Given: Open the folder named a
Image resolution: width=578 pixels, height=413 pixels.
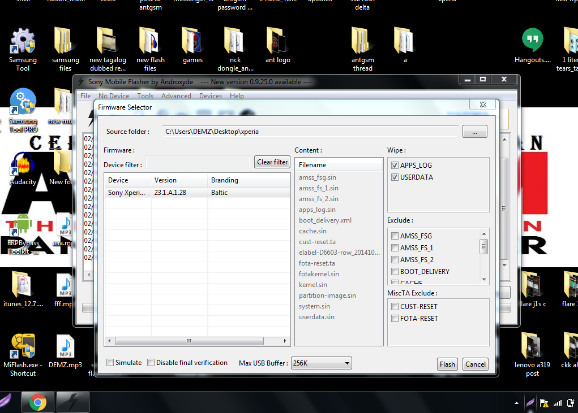Looking at the screenshot, I should (x=405, y=46).
